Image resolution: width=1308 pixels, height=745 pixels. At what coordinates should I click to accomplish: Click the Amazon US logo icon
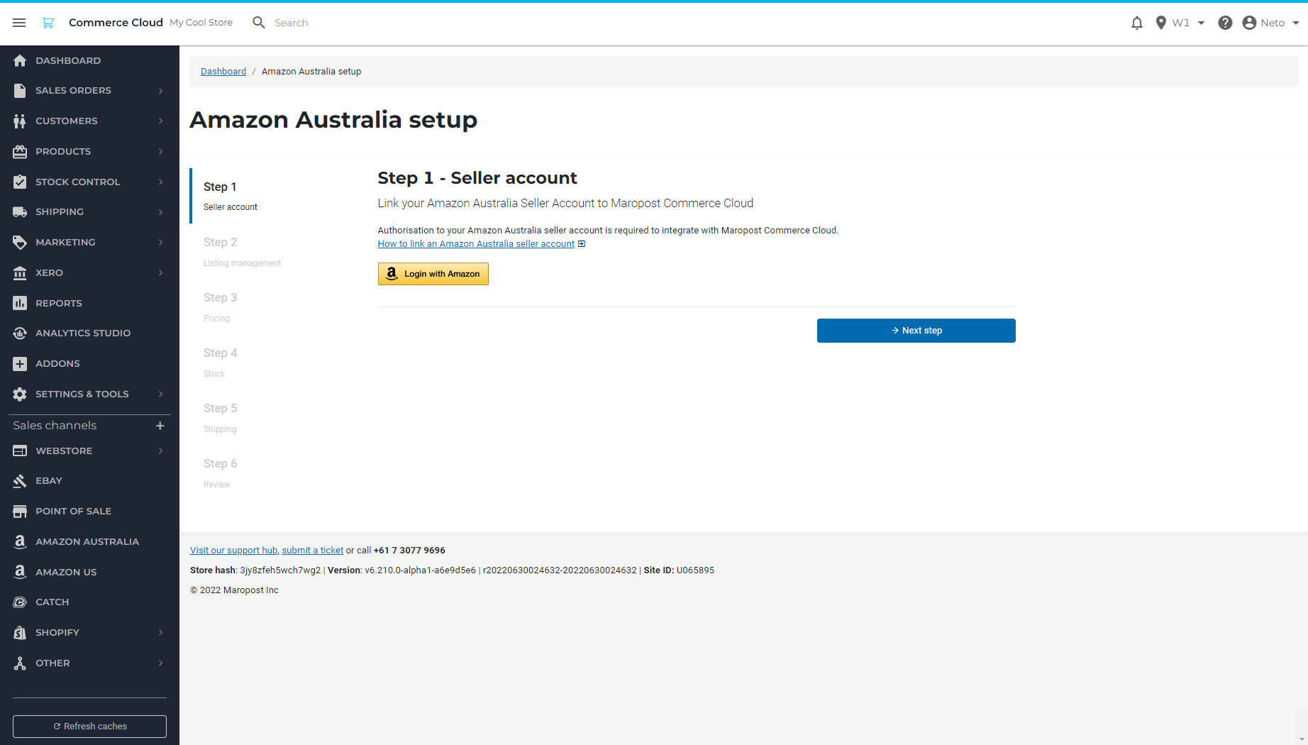point(20,572)
